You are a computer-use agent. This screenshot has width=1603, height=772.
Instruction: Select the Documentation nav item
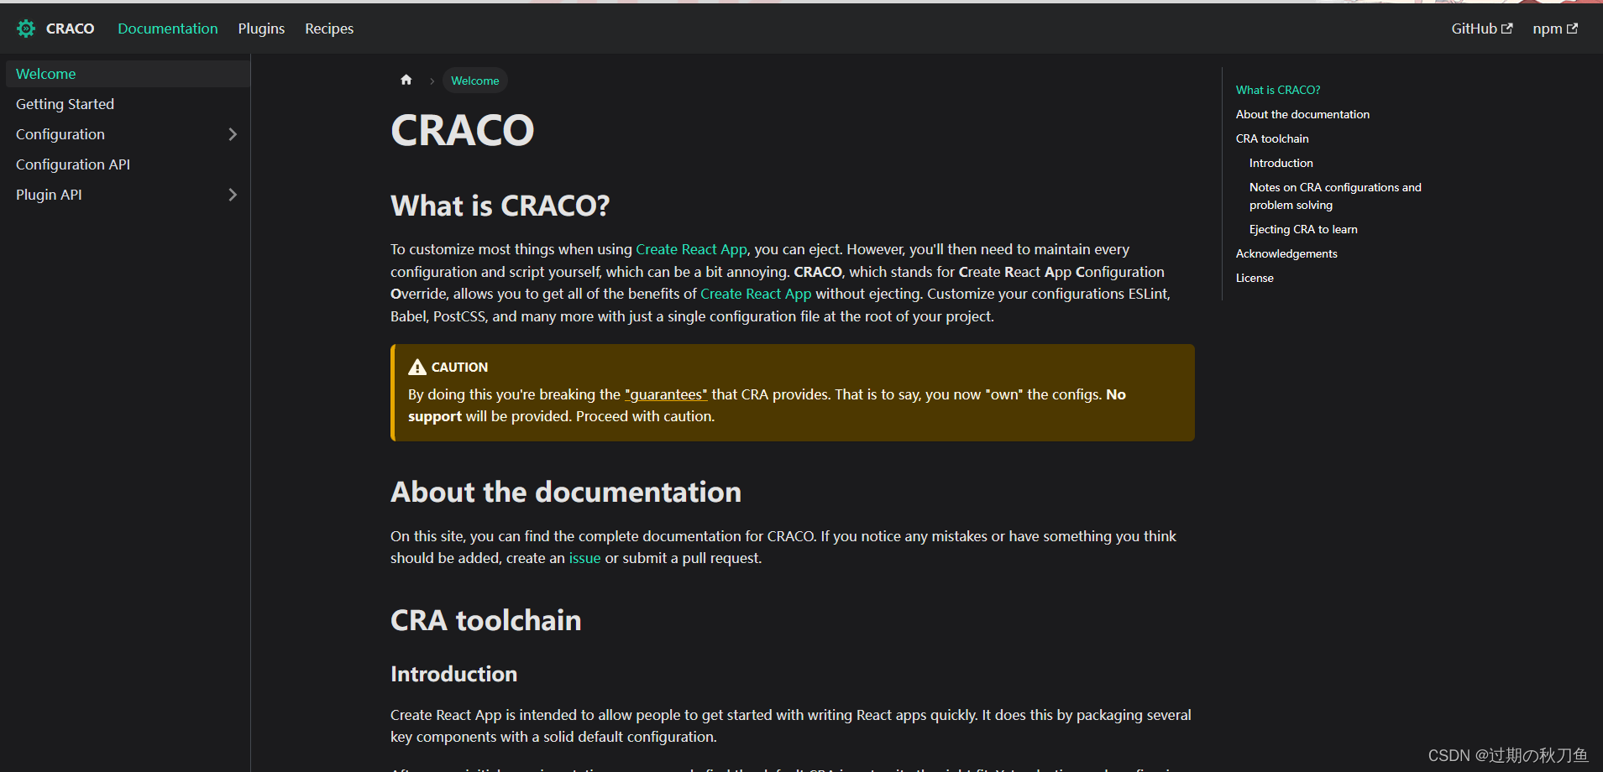tap(167, 28)
